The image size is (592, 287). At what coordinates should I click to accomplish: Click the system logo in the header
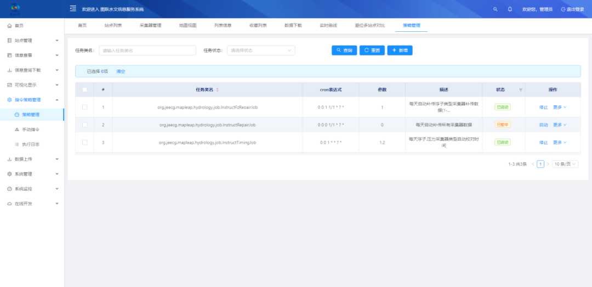click(15, 9)
